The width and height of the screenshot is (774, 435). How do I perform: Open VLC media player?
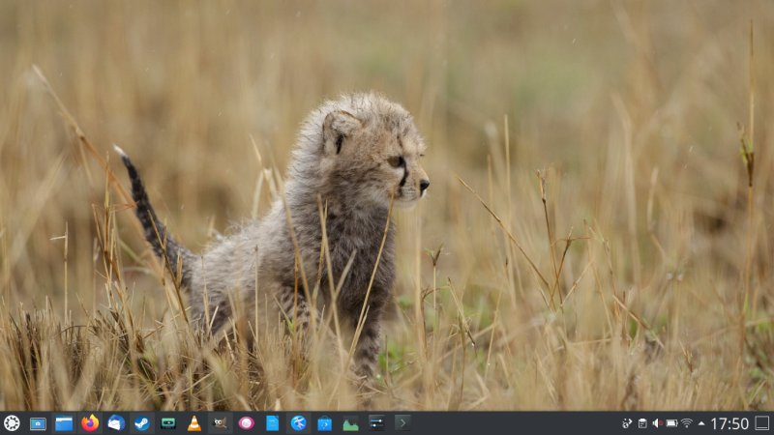click(x=194, y=423)
